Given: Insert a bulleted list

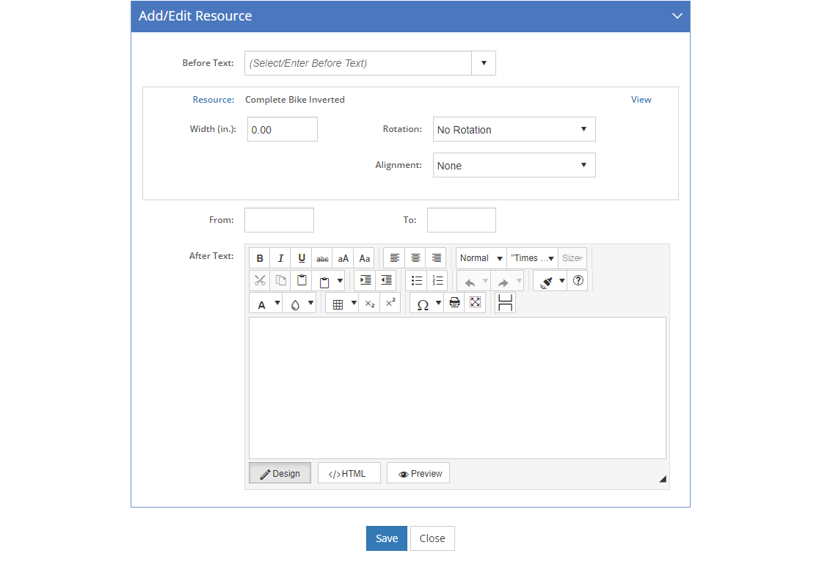Looking at the screenshot, I should click(x=417, y=281).
